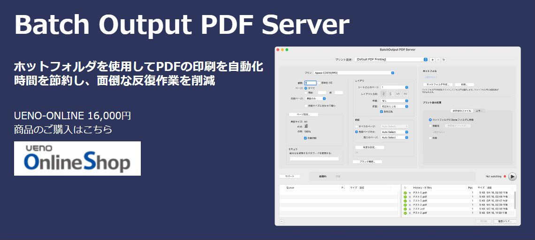Select move to Done folder radio

pyautogui.click(x=430, y=120)
